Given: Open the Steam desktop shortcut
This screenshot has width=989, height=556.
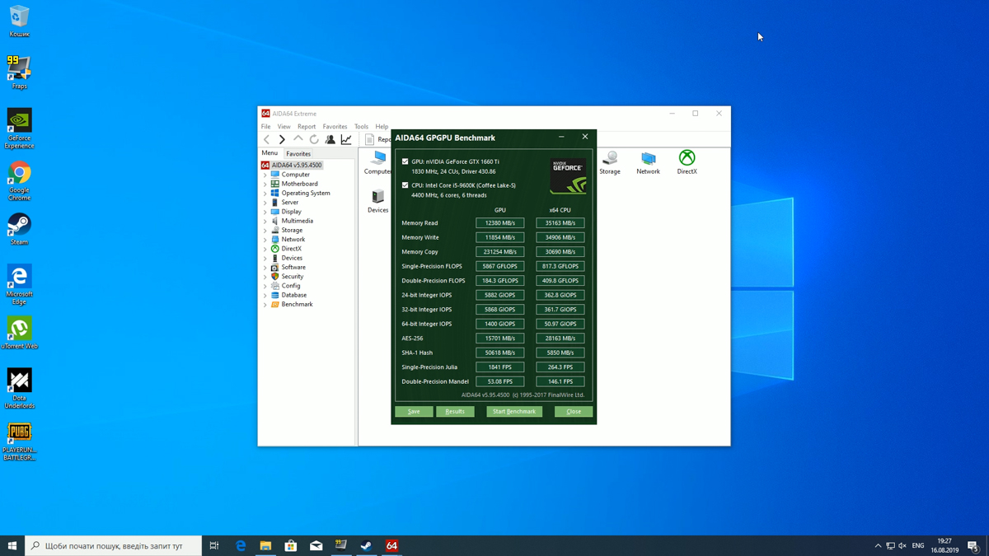Looking at the screenshot, I should 19,229.
